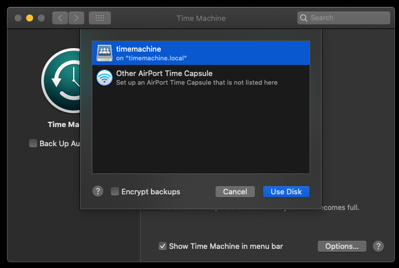Click the Cancel button
399x268 pixels.
[235, 192]
